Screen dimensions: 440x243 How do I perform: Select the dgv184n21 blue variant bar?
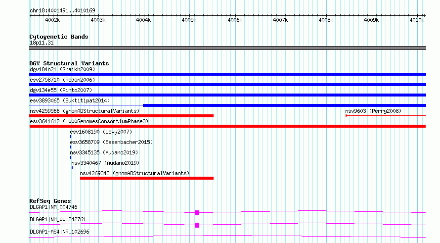point(227,74)
